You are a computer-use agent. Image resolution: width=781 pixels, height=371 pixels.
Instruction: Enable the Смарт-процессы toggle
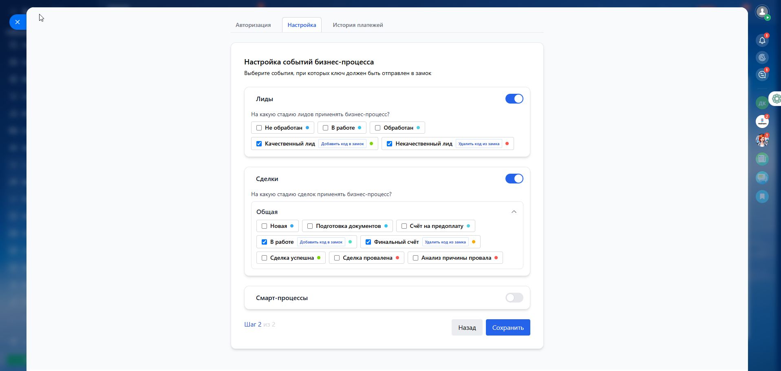point(514,298)
